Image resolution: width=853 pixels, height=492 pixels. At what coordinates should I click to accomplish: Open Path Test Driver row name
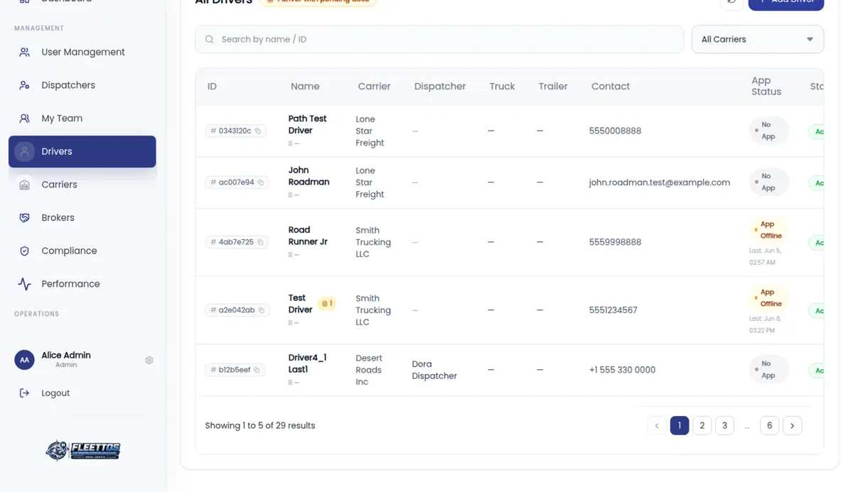[307, 124]
